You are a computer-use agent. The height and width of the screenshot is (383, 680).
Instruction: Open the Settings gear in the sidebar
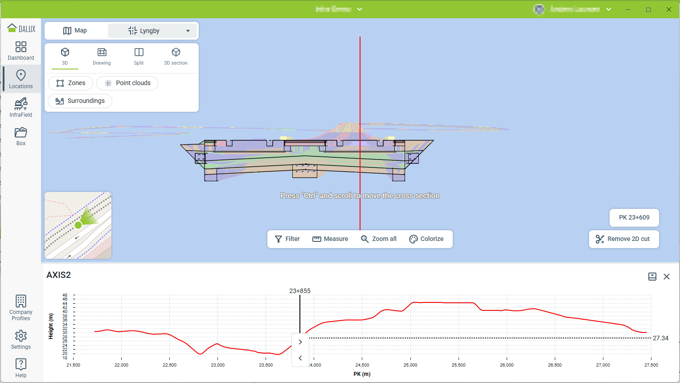[21, 340]
